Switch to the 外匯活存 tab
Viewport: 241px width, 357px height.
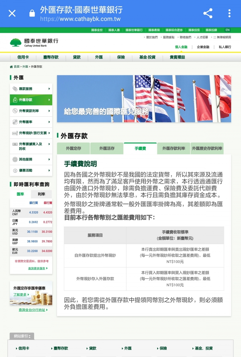107,148
